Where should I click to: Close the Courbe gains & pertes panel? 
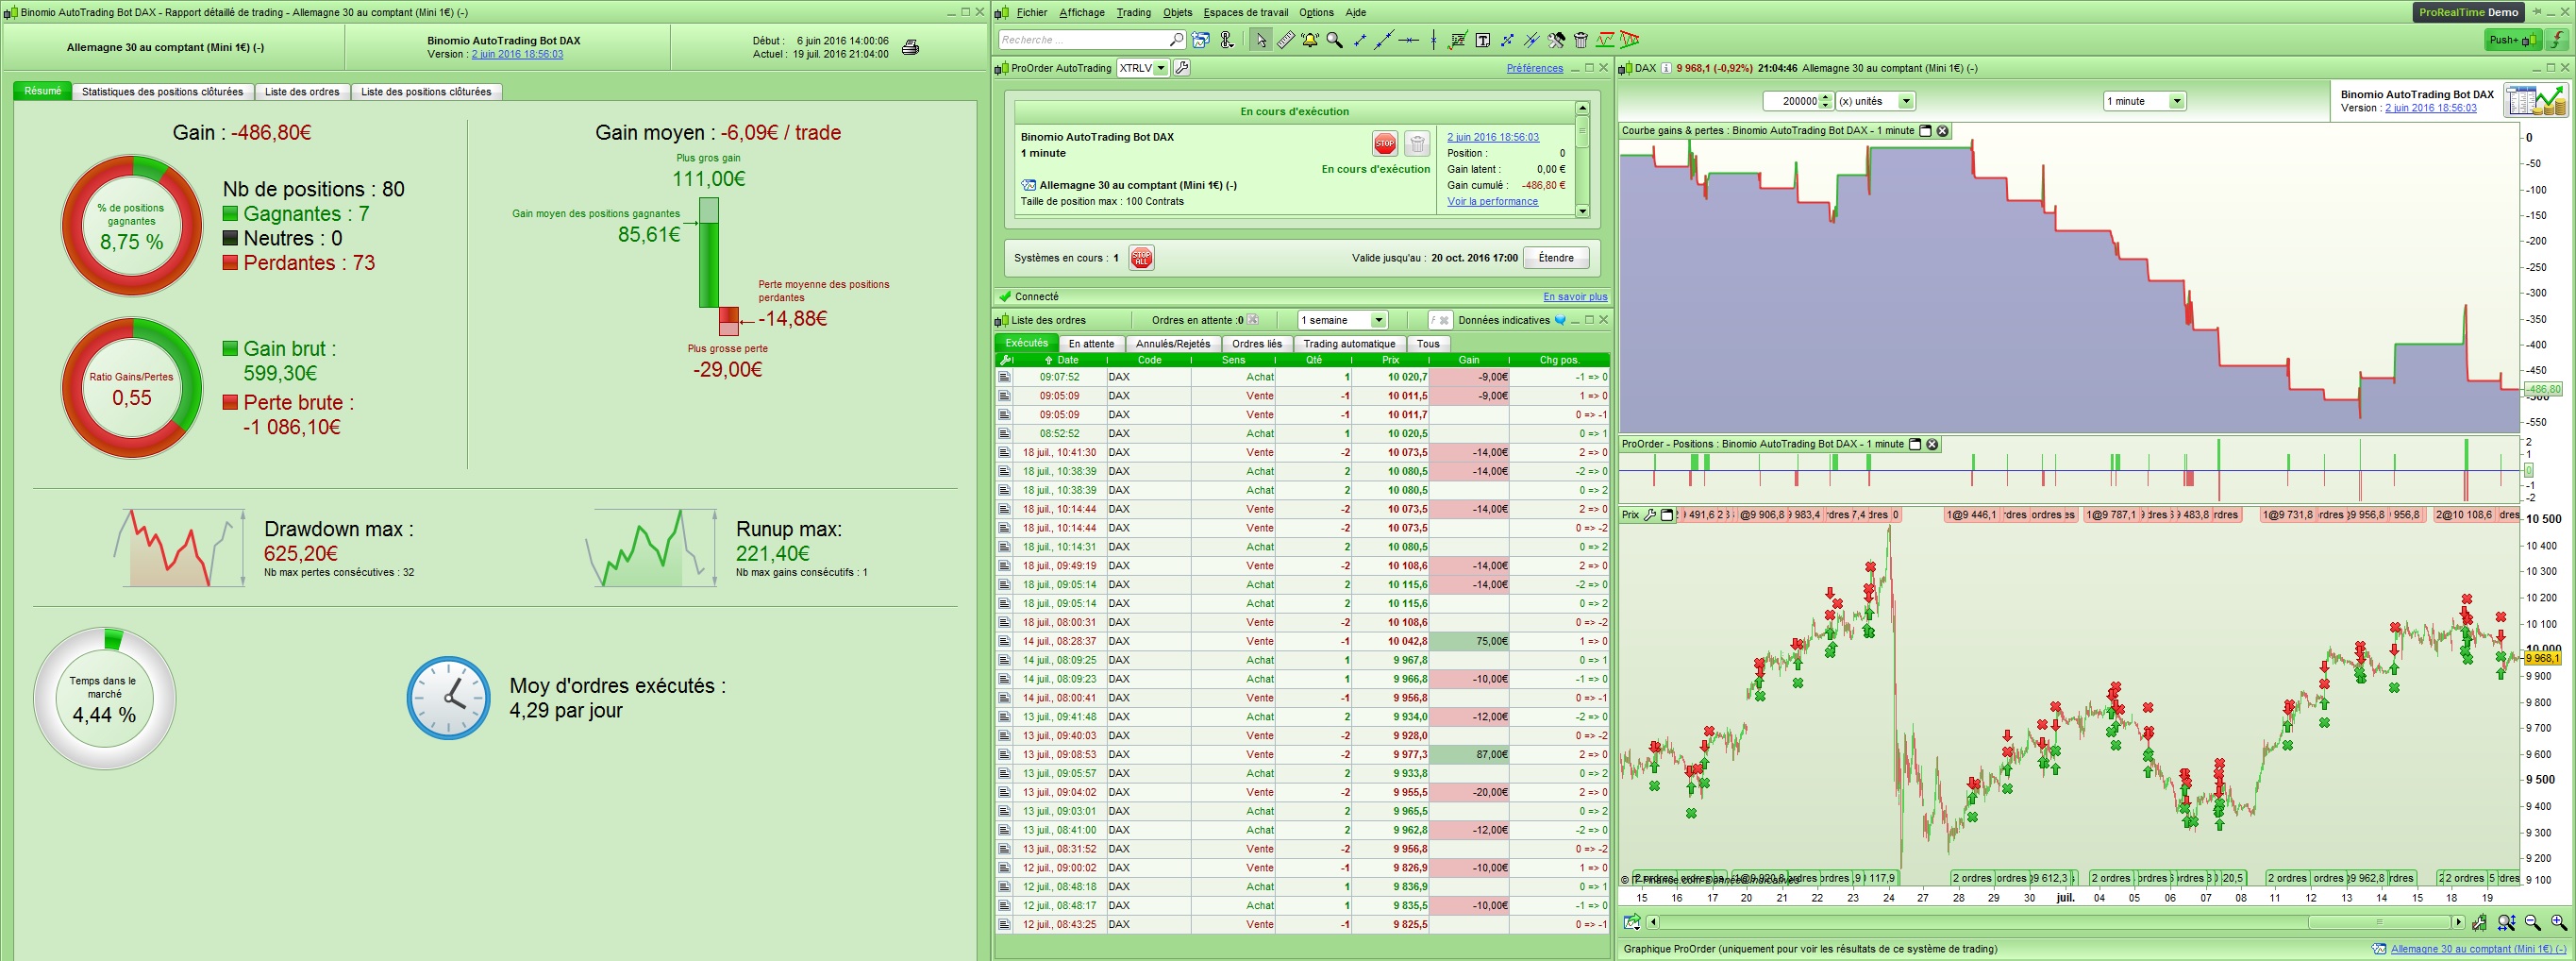pyautogui.click(x=1942, y=131)
